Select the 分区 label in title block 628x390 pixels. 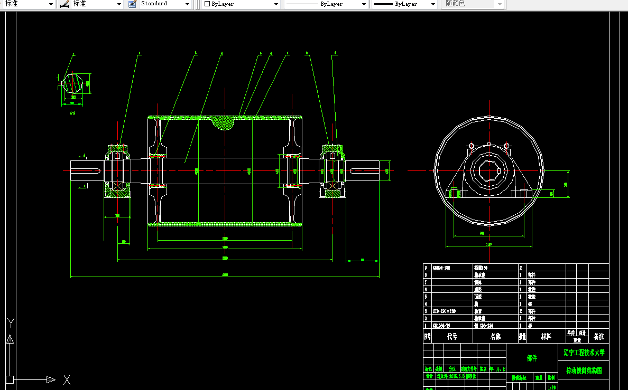tap(452, 369)
